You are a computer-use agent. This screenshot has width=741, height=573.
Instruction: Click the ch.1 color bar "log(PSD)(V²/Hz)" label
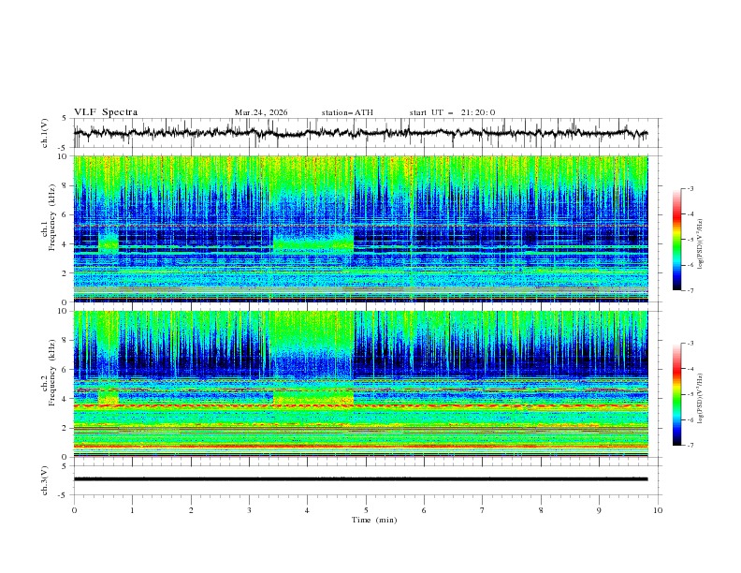701,244
